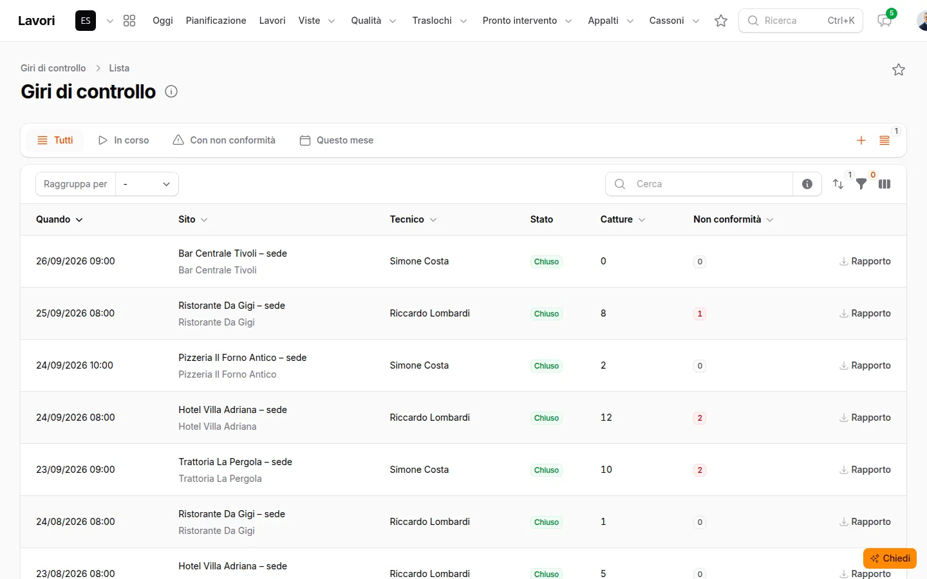Viewport: 927px width, 579px height.
Task: Click the ES company badge
Action: pos(86,21)
